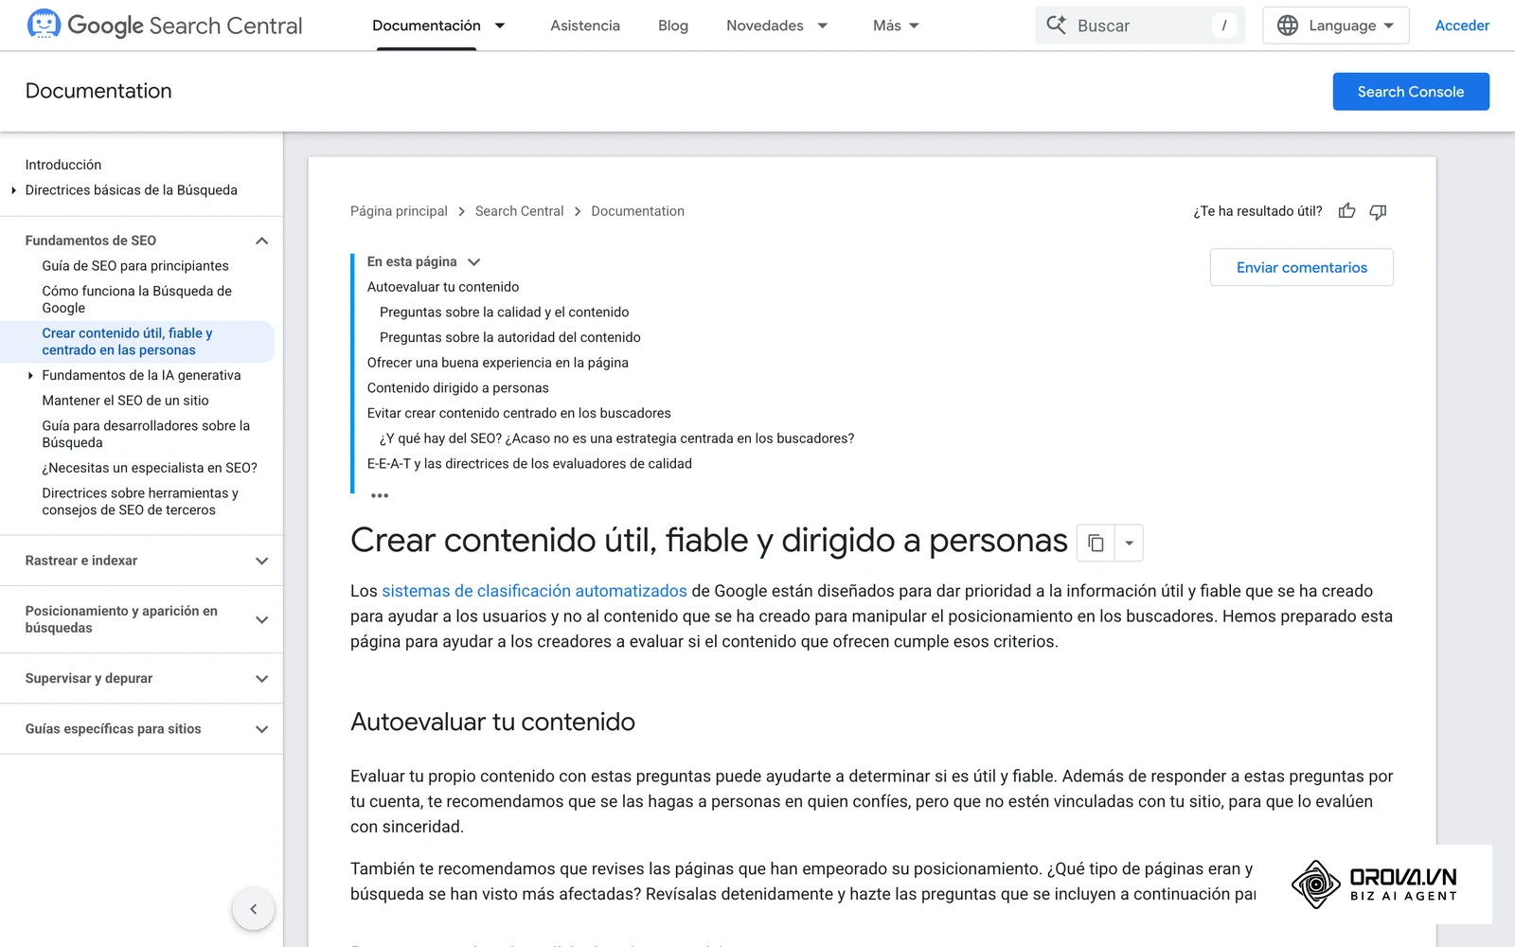Click the Acceder sign-in link
1515x947 pixels.
point(1462,26)
